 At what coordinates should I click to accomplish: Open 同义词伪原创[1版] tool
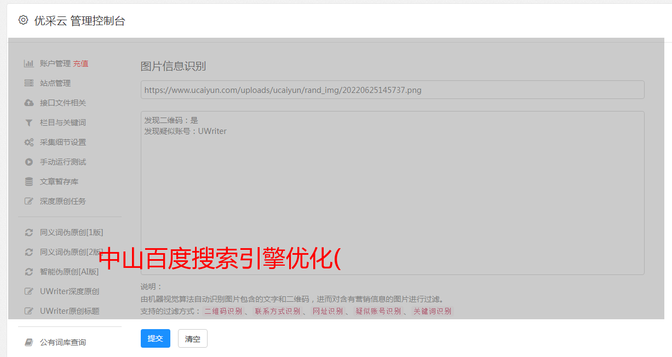[x=72, y=232]
